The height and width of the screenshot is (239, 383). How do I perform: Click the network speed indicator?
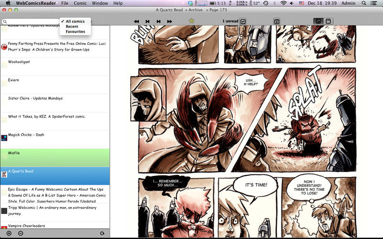click(x=242, y=3)
